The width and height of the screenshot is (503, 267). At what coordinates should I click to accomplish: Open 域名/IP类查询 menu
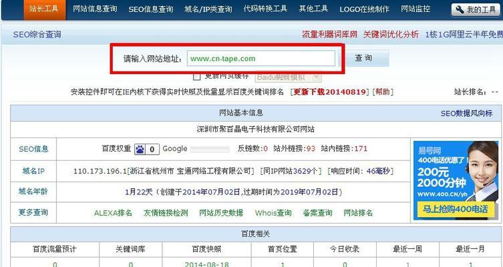coord(208,9)
